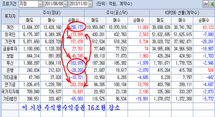Click the 2013/11/01 end date field
The height and width of the screenshot is (117, 215).
tap(78, 4)
